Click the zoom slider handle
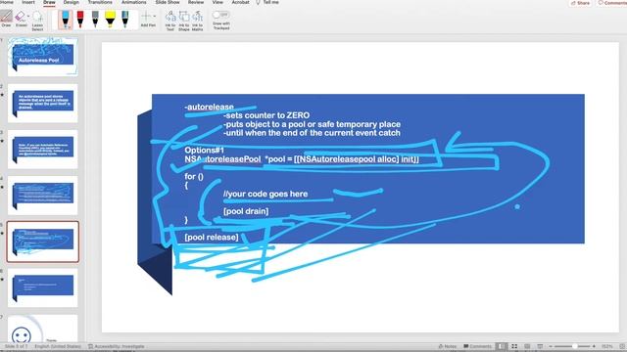Viewport: 627px width, 352px height. [574, 346]
